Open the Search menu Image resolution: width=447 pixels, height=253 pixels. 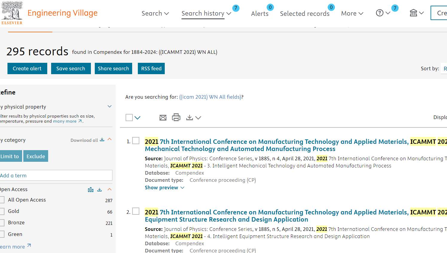click(x=155, y=13)
